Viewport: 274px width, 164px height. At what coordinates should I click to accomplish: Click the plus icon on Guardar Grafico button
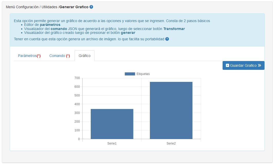click(x=227, y=65)
